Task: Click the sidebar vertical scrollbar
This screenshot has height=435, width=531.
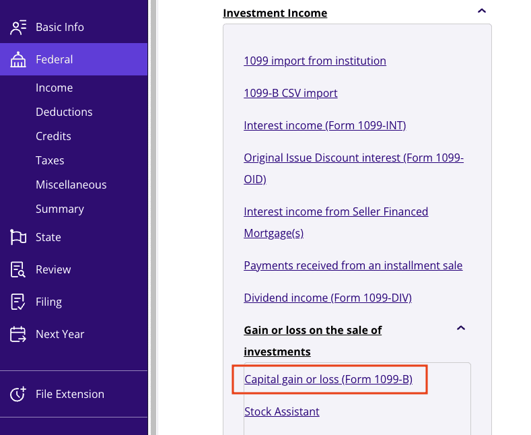Action: [x=153, y=217]
